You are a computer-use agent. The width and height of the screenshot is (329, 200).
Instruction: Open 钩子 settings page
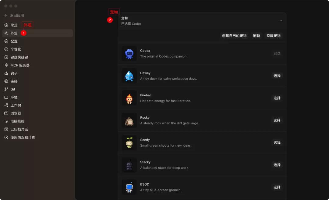pyautogui.click(x=14, y=73)
